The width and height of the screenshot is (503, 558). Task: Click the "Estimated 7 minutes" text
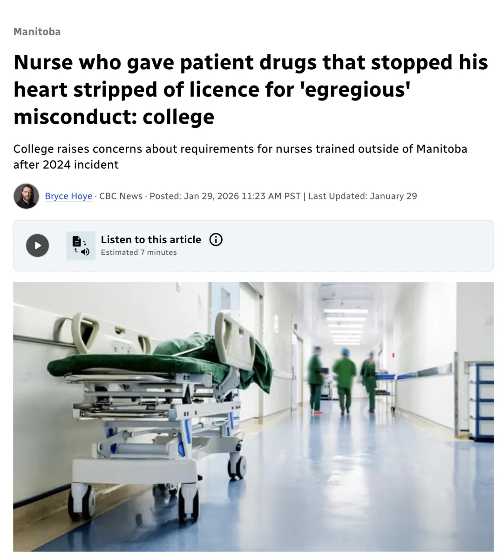[139, 252]
